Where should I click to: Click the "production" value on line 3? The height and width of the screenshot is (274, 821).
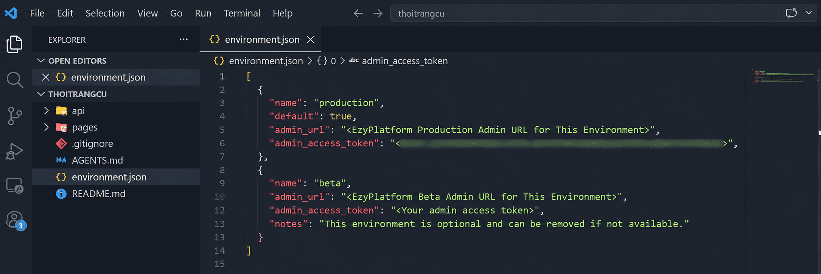click(346, 103)
